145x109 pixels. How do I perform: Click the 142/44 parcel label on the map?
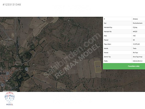coord(98,66)
